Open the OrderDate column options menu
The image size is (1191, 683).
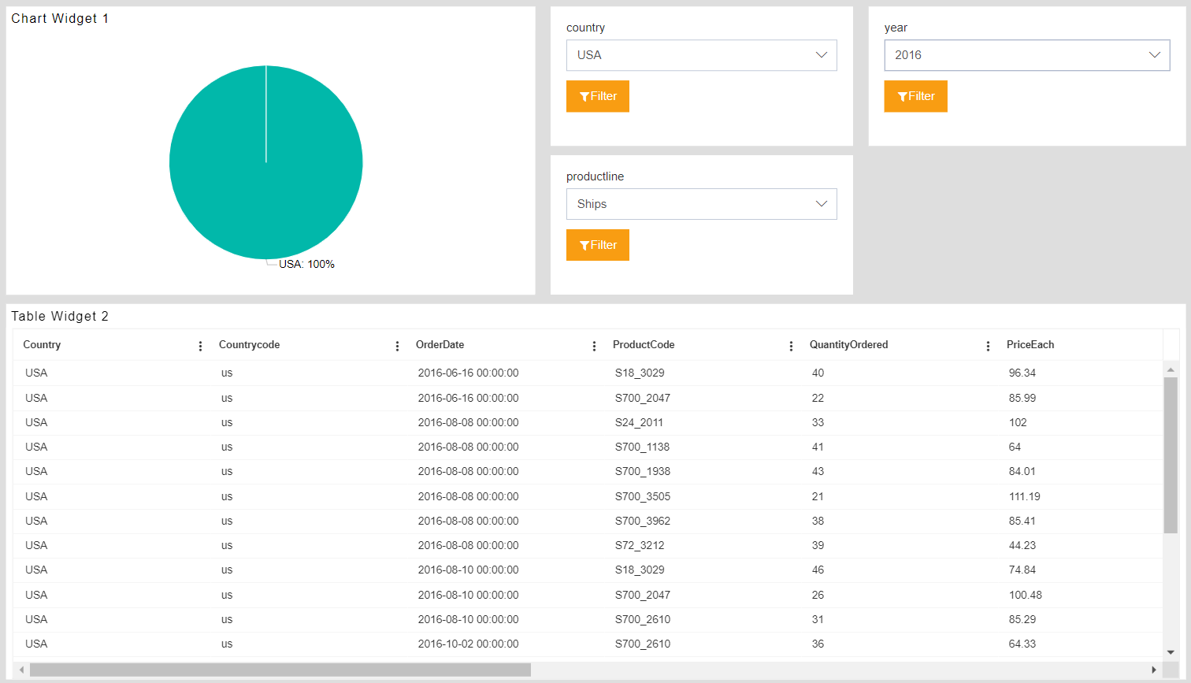[594, 346]
